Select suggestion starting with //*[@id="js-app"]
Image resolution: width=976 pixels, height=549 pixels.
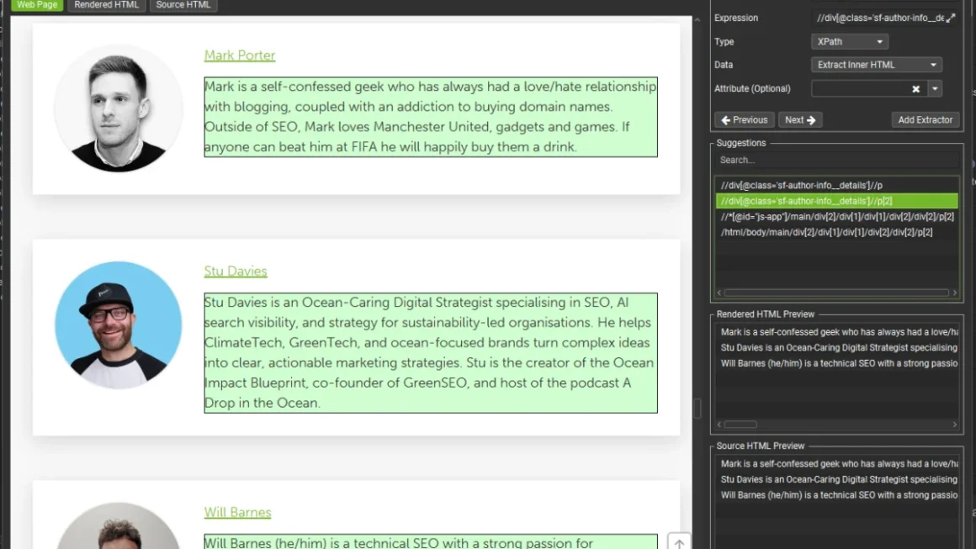click(836, 217)
